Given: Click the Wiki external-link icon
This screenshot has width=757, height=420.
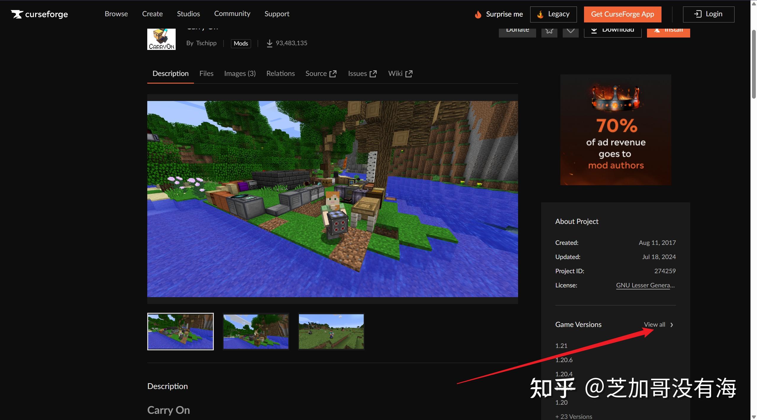Looking at the screenshot, I should 409,74.
